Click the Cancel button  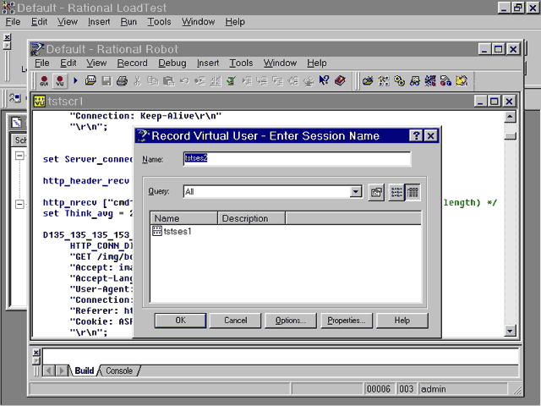[235, 321]
